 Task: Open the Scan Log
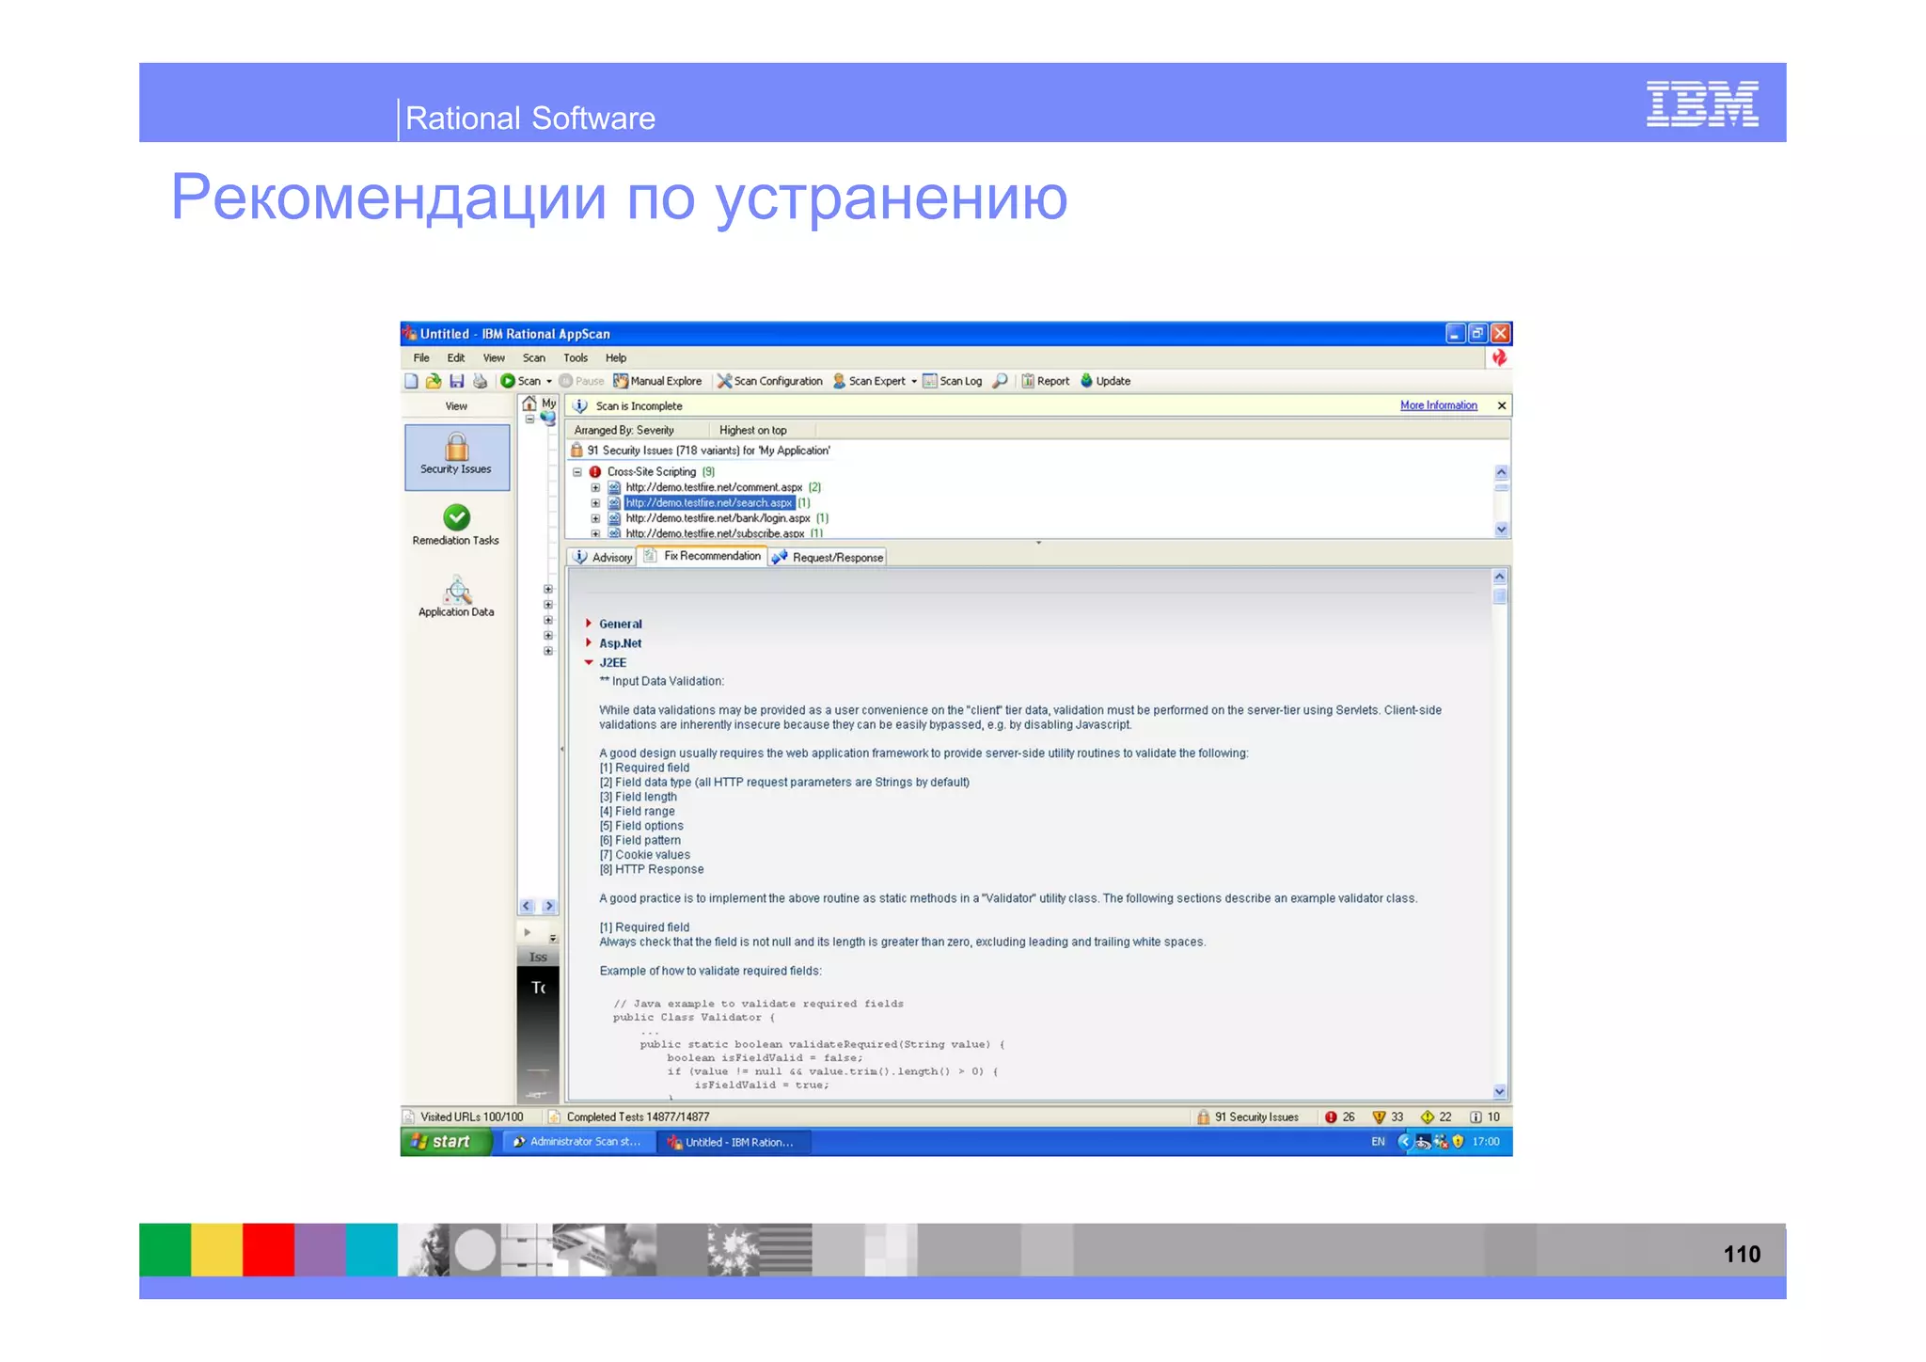point(953,381)
